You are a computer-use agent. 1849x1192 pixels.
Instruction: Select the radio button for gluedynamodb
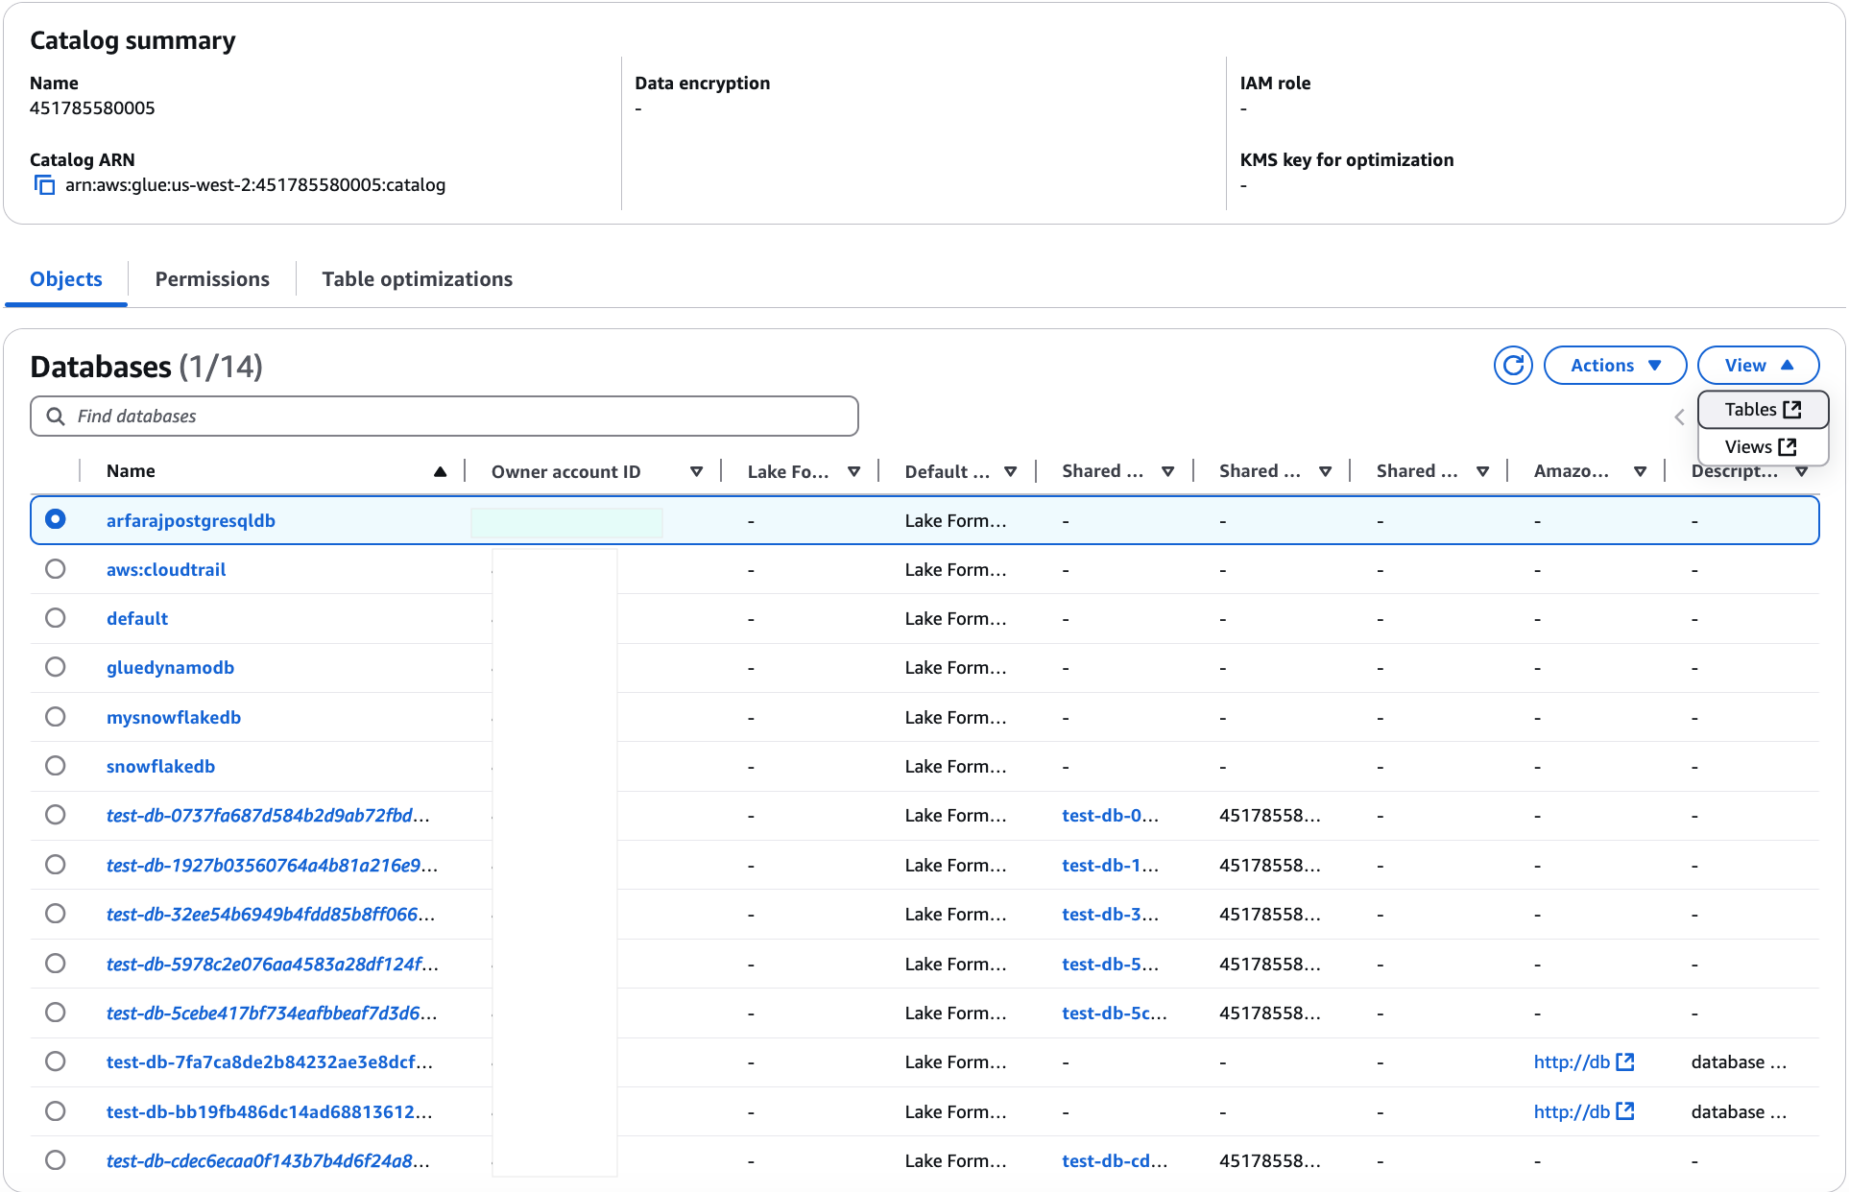coord(55,667)
